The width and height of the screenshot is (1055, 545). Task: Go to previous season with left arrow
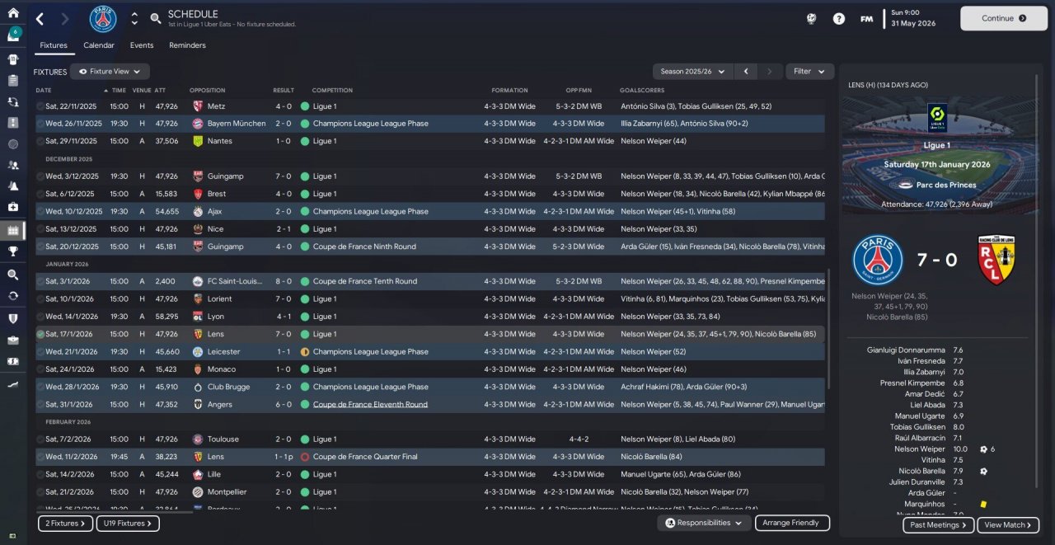pos(746,72)
